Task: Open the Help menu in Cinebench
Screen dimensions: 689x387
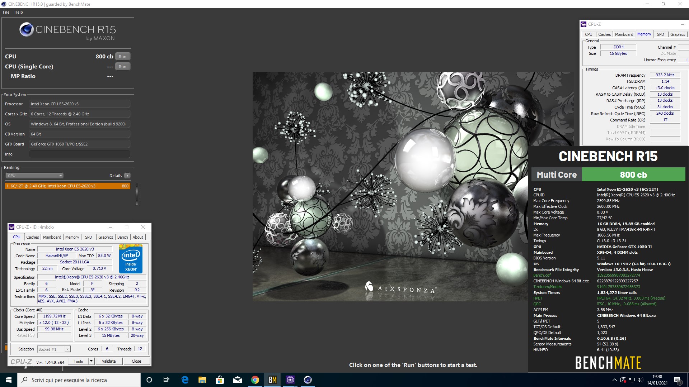Action: pos(19,12)
